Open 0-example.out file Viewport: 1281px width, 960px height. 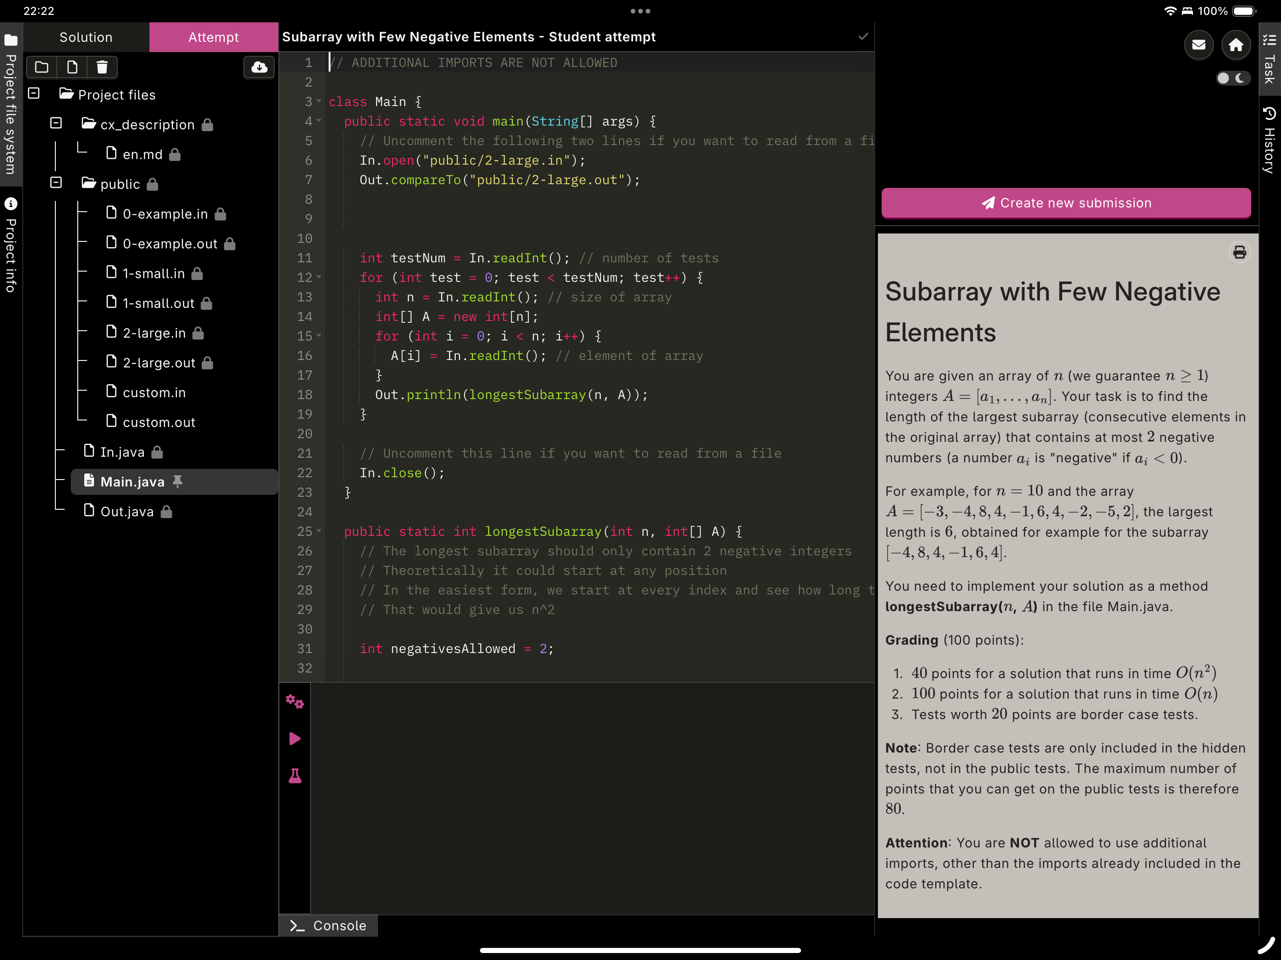[170, 244]
